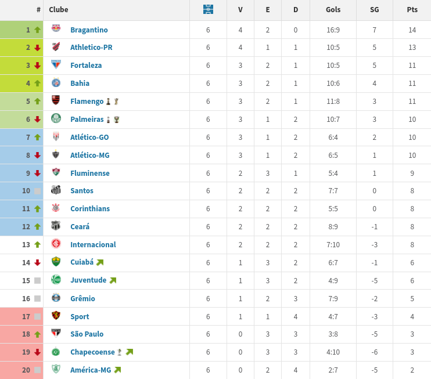Screen dimensions: 431x379
Task: Click the Sport club crest icon
Action: (56, 315)
